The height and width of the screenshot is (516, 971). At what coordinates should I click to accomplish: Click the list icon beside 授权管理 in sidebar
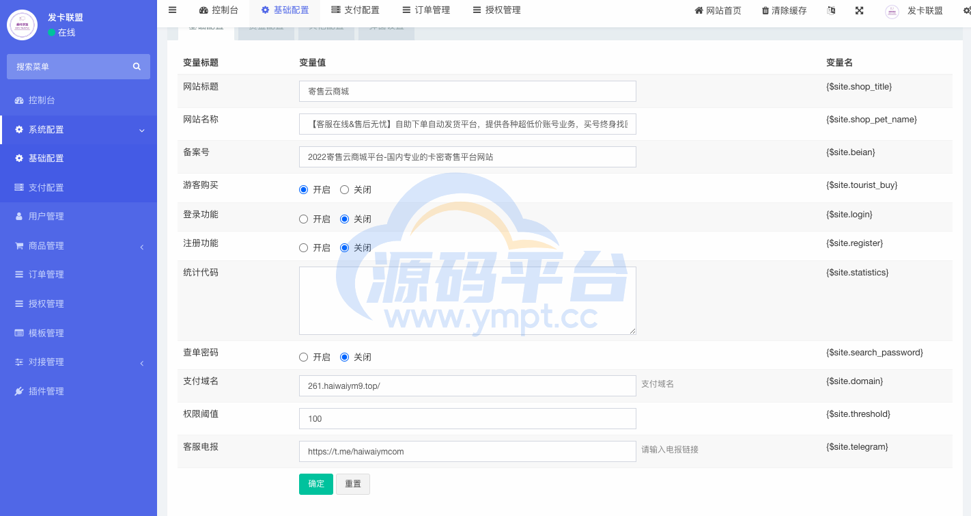pos(19,303)
